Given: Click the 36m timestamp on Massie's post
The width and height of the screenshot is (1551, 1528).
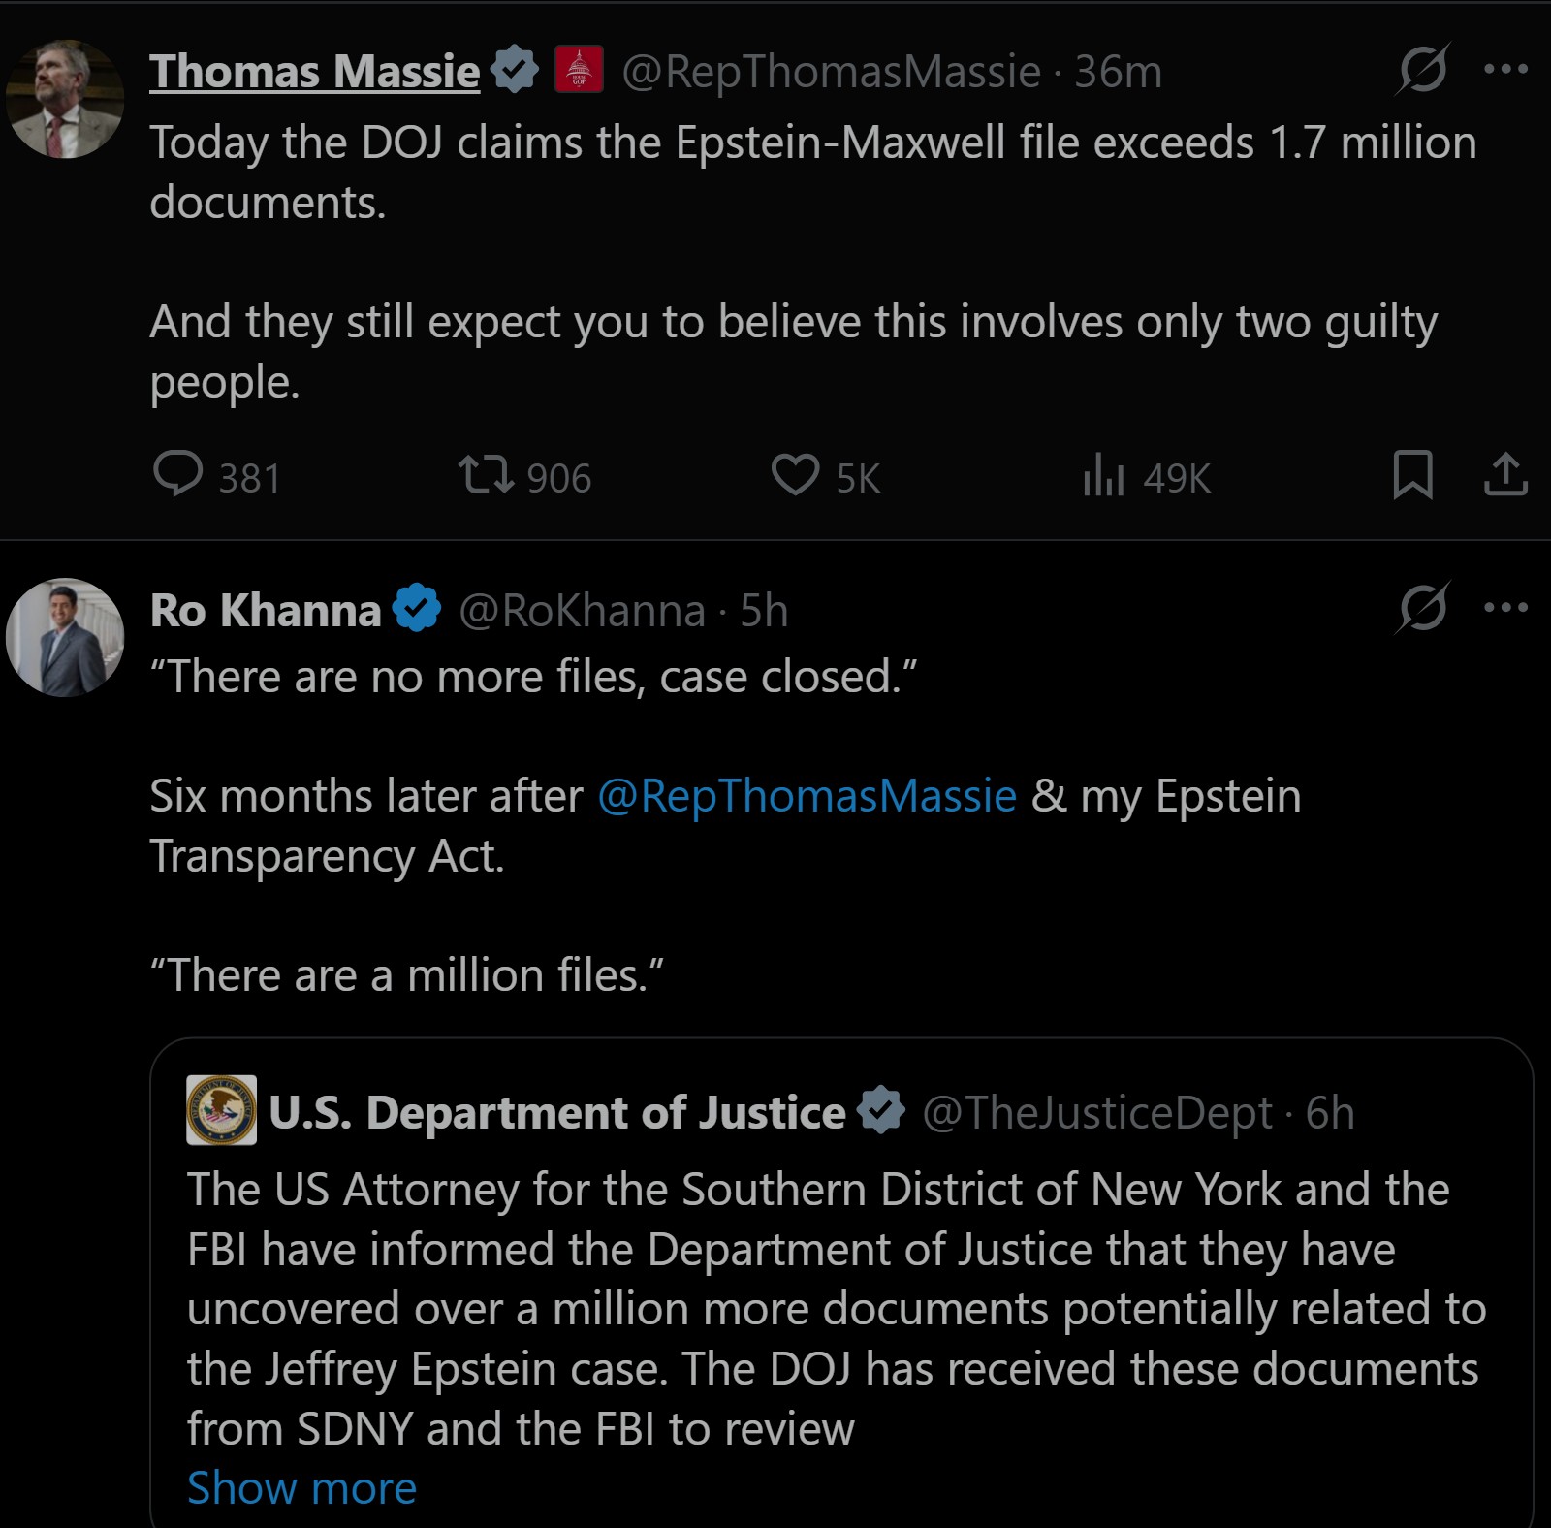Looking at the screenshot, I should pyautogui.click(x=1118, y=72).
